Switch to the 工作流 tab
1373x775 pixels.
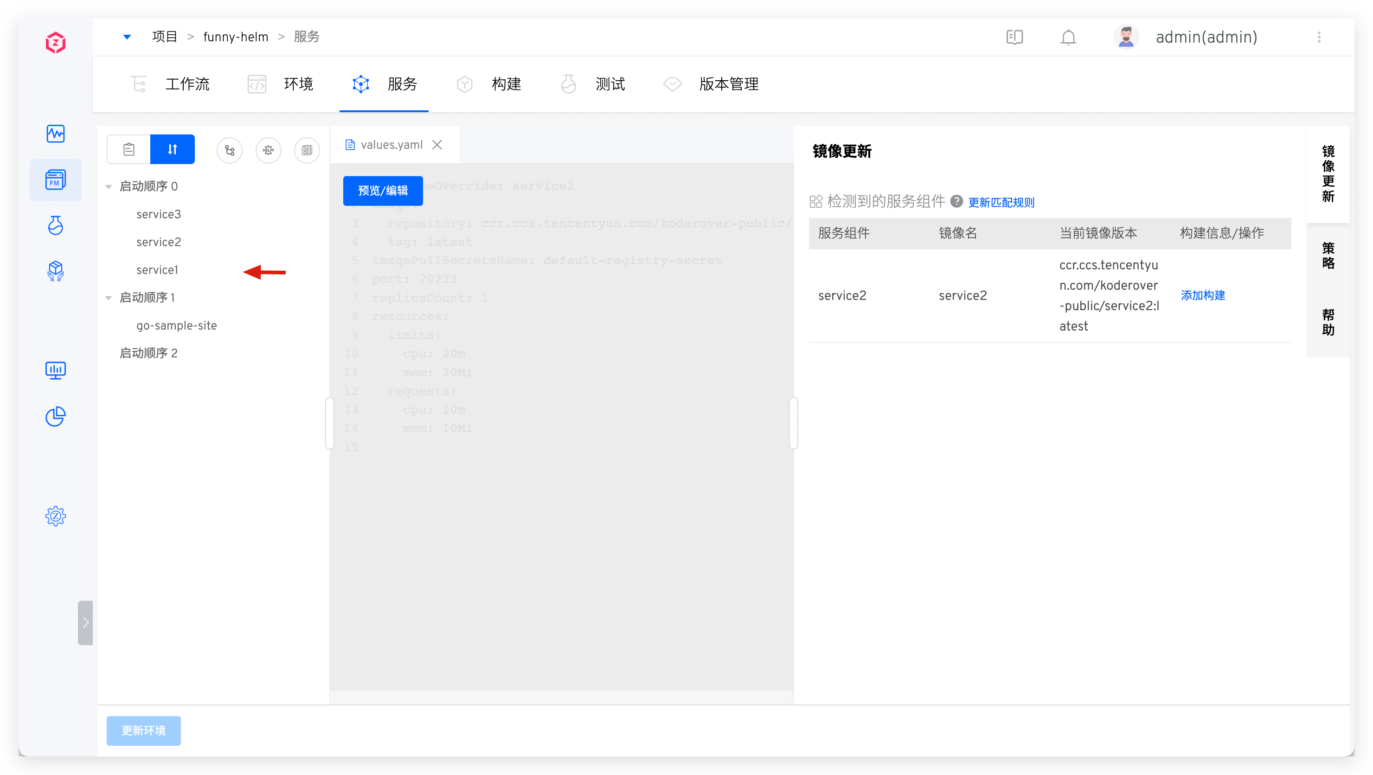pos(187,83)
